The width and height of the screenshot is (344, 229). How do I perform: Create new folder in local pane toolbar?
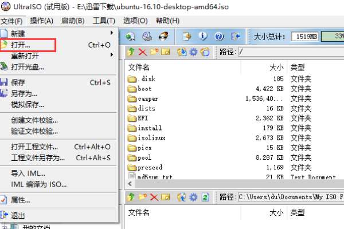coord(143,197)
